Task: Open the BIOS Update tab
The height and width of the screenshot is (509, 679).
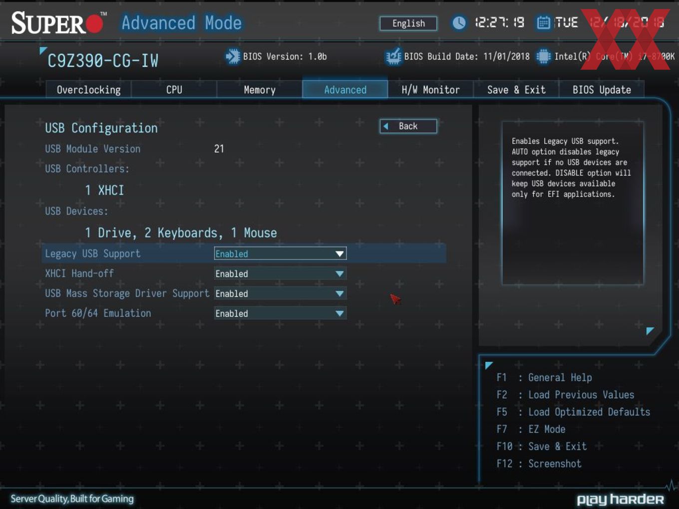Action: tap(602, 90)
